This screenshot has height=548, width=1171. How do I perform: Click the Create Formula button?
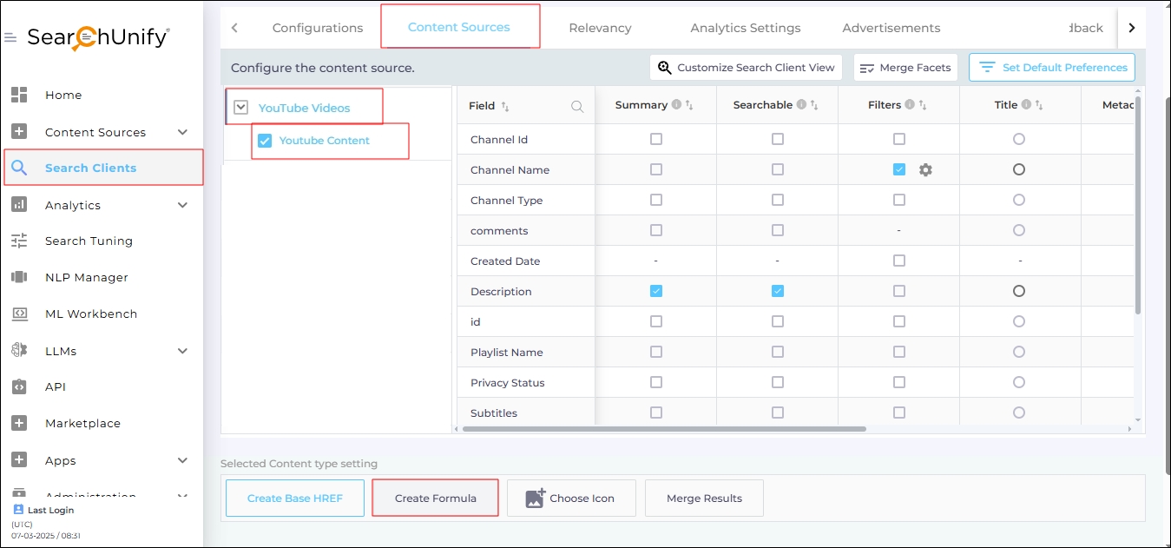435,498
